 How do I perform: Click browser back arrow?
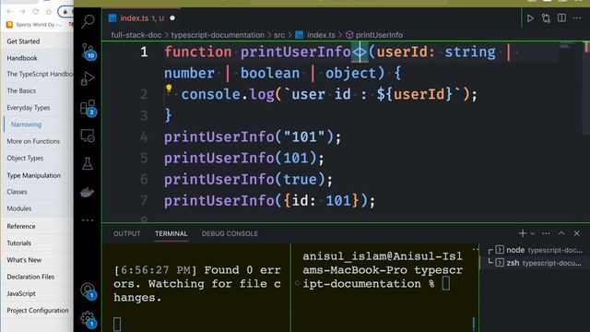pos(9,12)
